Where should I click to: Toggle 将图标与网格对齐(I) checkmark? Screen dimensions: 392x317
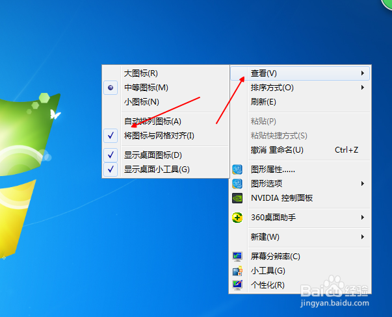(111, 136)
